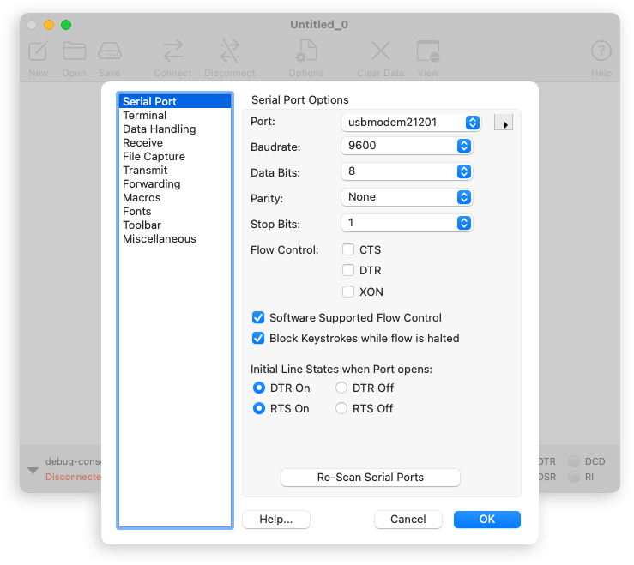Screen dimensions: 634x565
Task: Select the DTR Off radio button
Action: [341, 388]
